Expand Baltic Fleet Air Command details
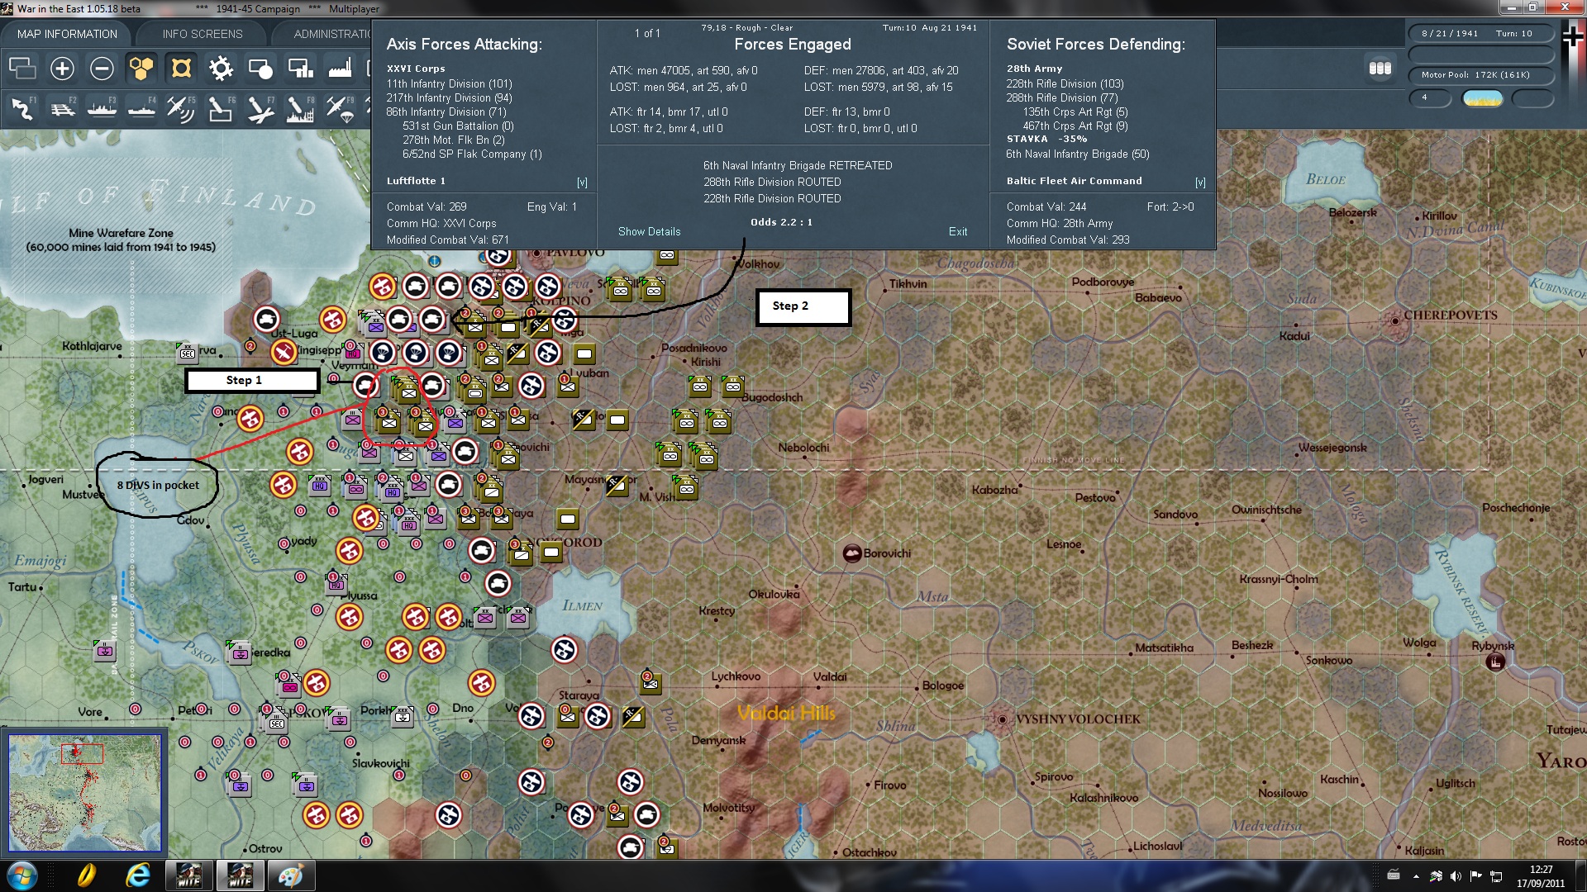The height and width of the screenshot is (892, 1587). 1200,183
